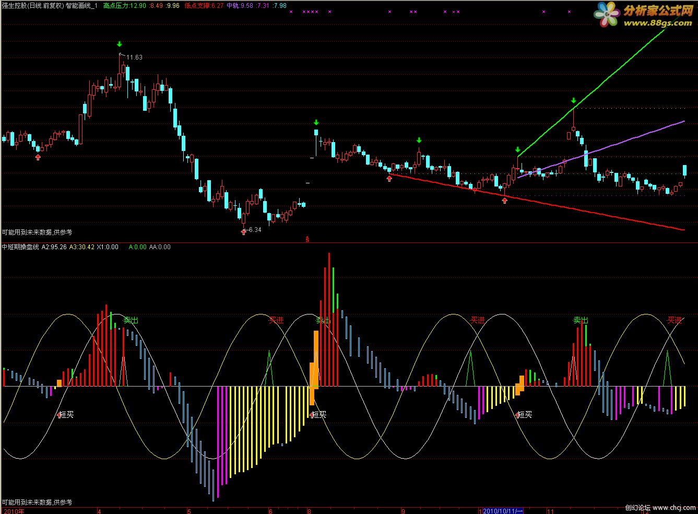
Task: Click the purple middle-track trendline
Action: coord(600,149)
